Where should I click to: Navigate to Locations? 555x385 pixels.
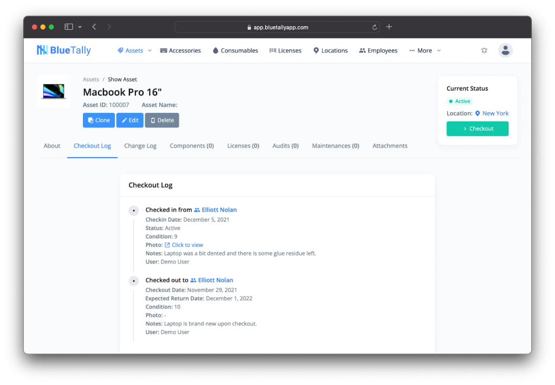pos(330,50)
